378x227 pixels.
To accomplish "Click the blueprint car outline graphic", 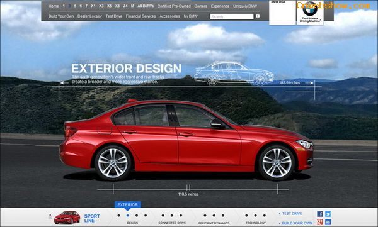I will pyautogui.click(x=234, y=73).
